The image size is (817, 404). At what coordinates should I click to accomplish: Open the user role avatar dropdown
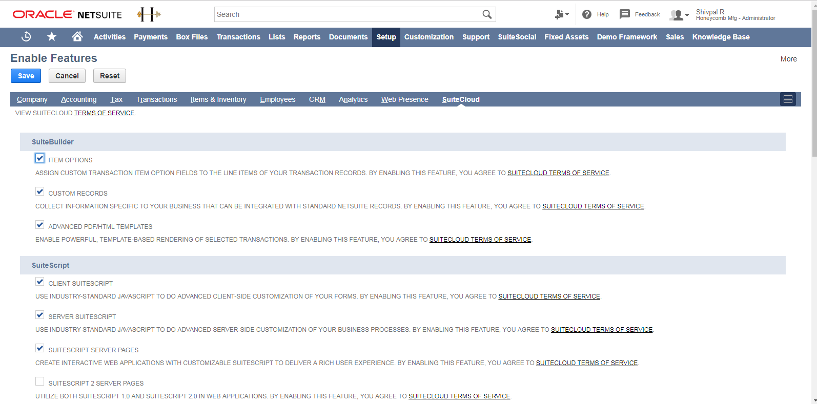coord(679,15)
